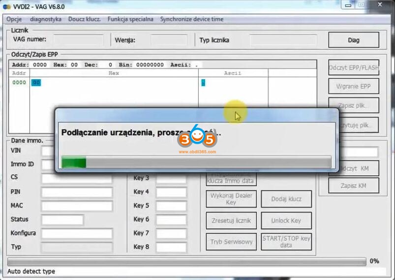Click the Wykonaj Dealer Key button
The image size is (395, 280).
pyautogui.click(x=231, y=199)
